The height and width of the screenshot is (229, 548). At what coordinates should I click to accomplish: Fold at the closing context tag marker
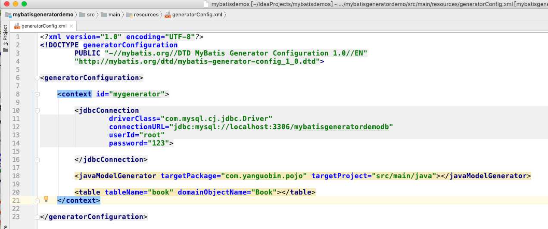click(x=37, y=201)
